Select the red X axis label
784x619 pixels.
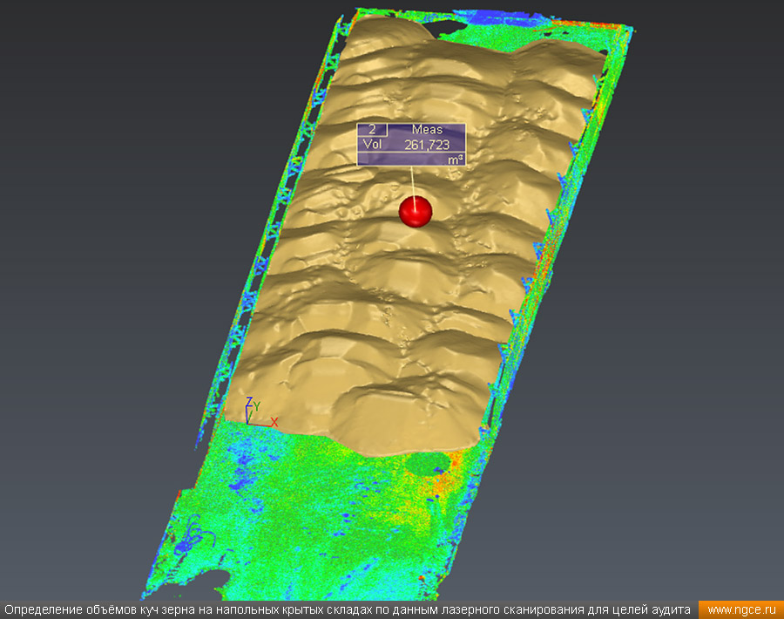(x=274, y=422)
